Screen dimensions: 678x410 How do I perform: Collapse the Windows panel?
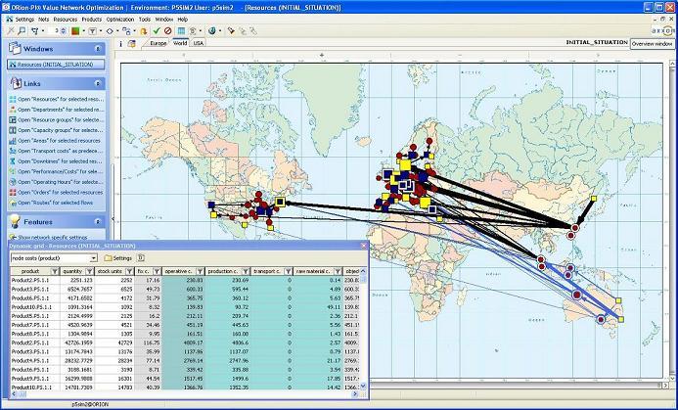pyautogui.click(x=98, y=49)
